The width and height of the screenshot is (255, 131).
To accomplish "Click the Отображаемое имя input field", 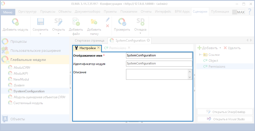I will (x=159, y=56).
